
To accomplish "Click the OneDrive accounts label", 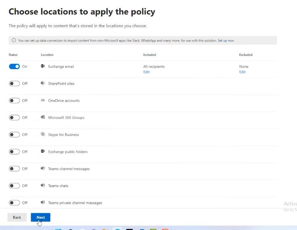I will coord(64,101).
